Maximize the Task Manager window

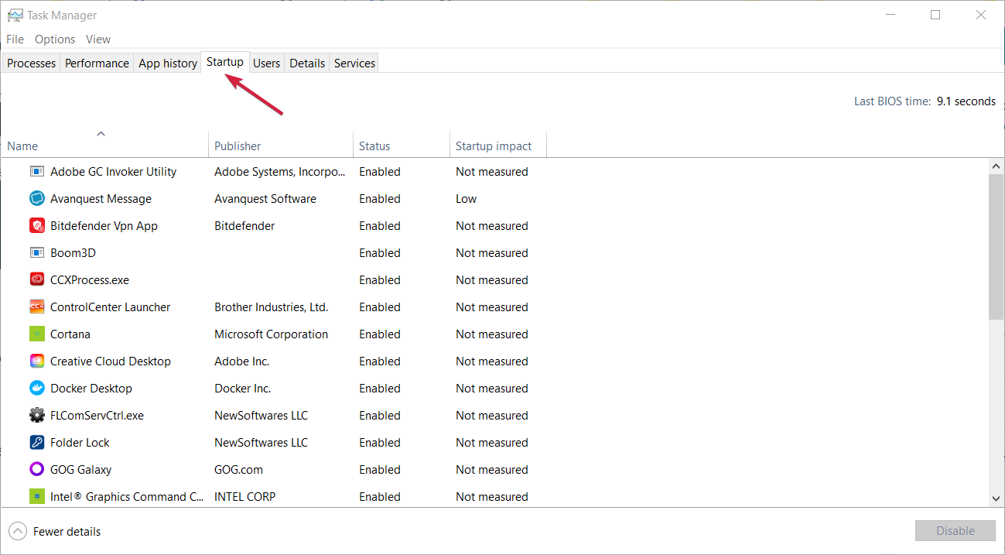click(x=935, y=15)
